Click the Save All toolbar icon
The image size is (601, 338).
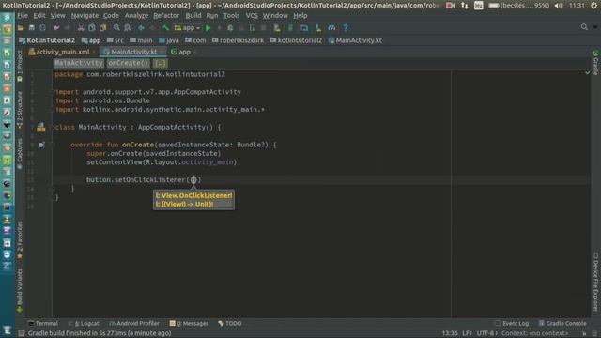[32, 28]
